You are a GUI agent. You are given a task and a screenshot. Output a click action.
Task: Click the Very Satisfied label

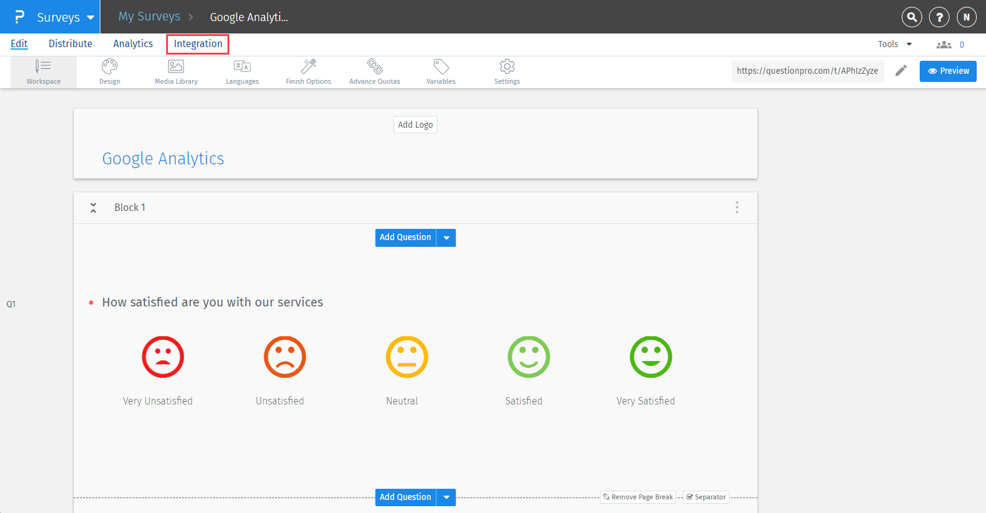point(646,401)
